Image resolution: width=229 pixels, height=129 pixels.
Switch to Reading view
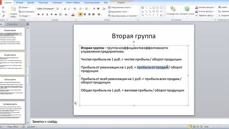(x=198, y=126)
